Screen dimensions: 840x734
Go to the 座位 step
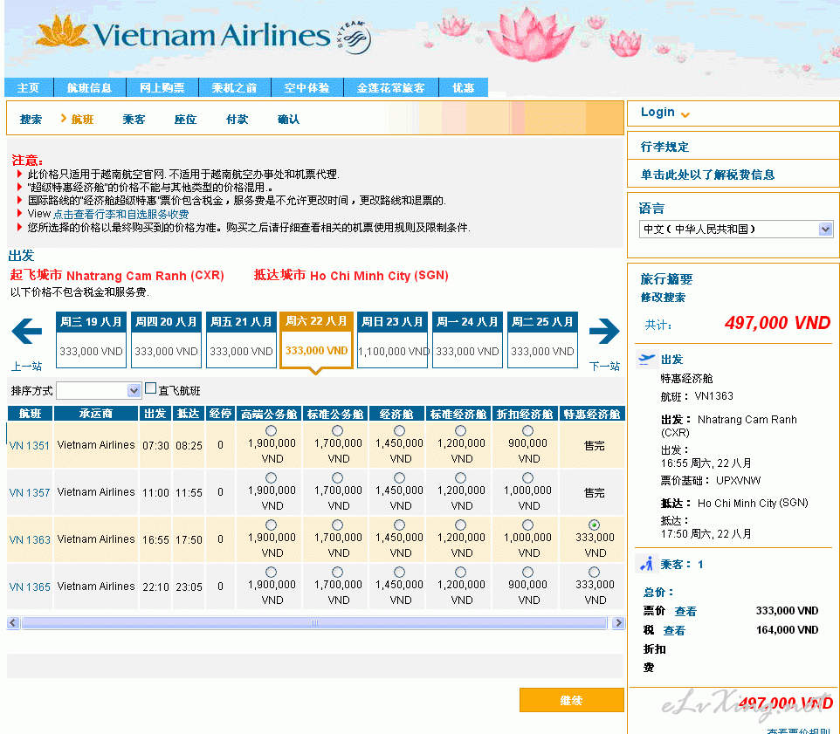click(185, 120)
